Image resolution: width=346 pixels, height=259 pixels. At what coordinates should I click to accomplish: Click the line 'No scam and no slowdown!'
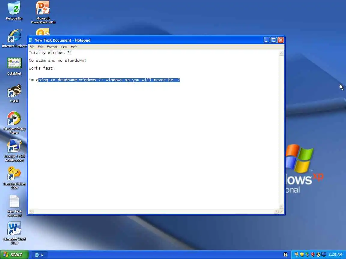57,60
